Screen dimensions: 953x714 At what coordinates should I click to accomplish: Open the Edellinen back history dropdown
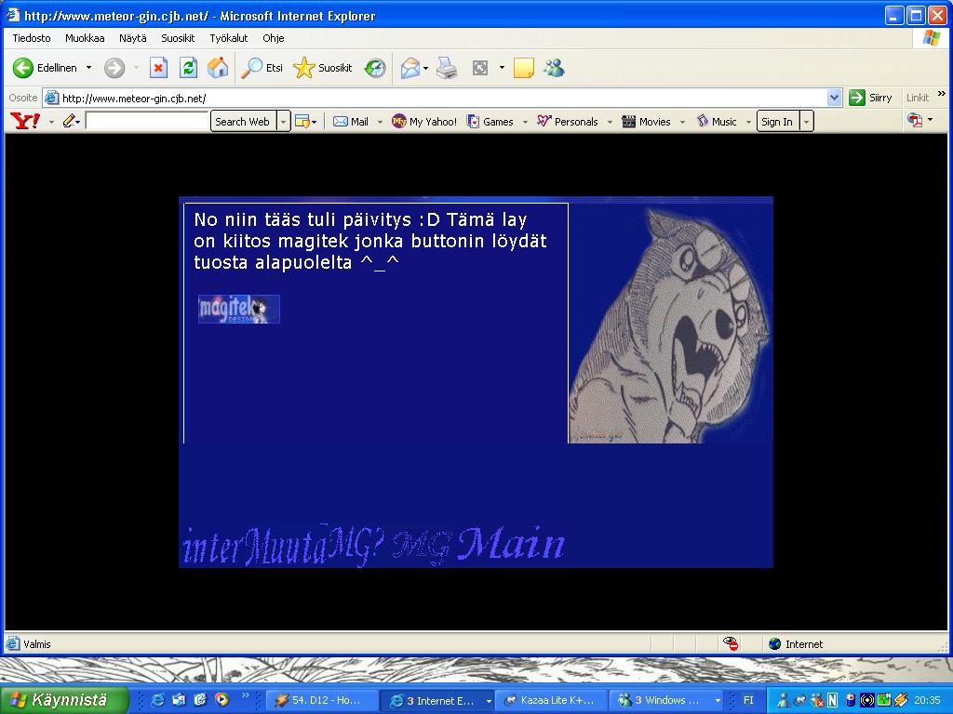[x=89, y=68]
